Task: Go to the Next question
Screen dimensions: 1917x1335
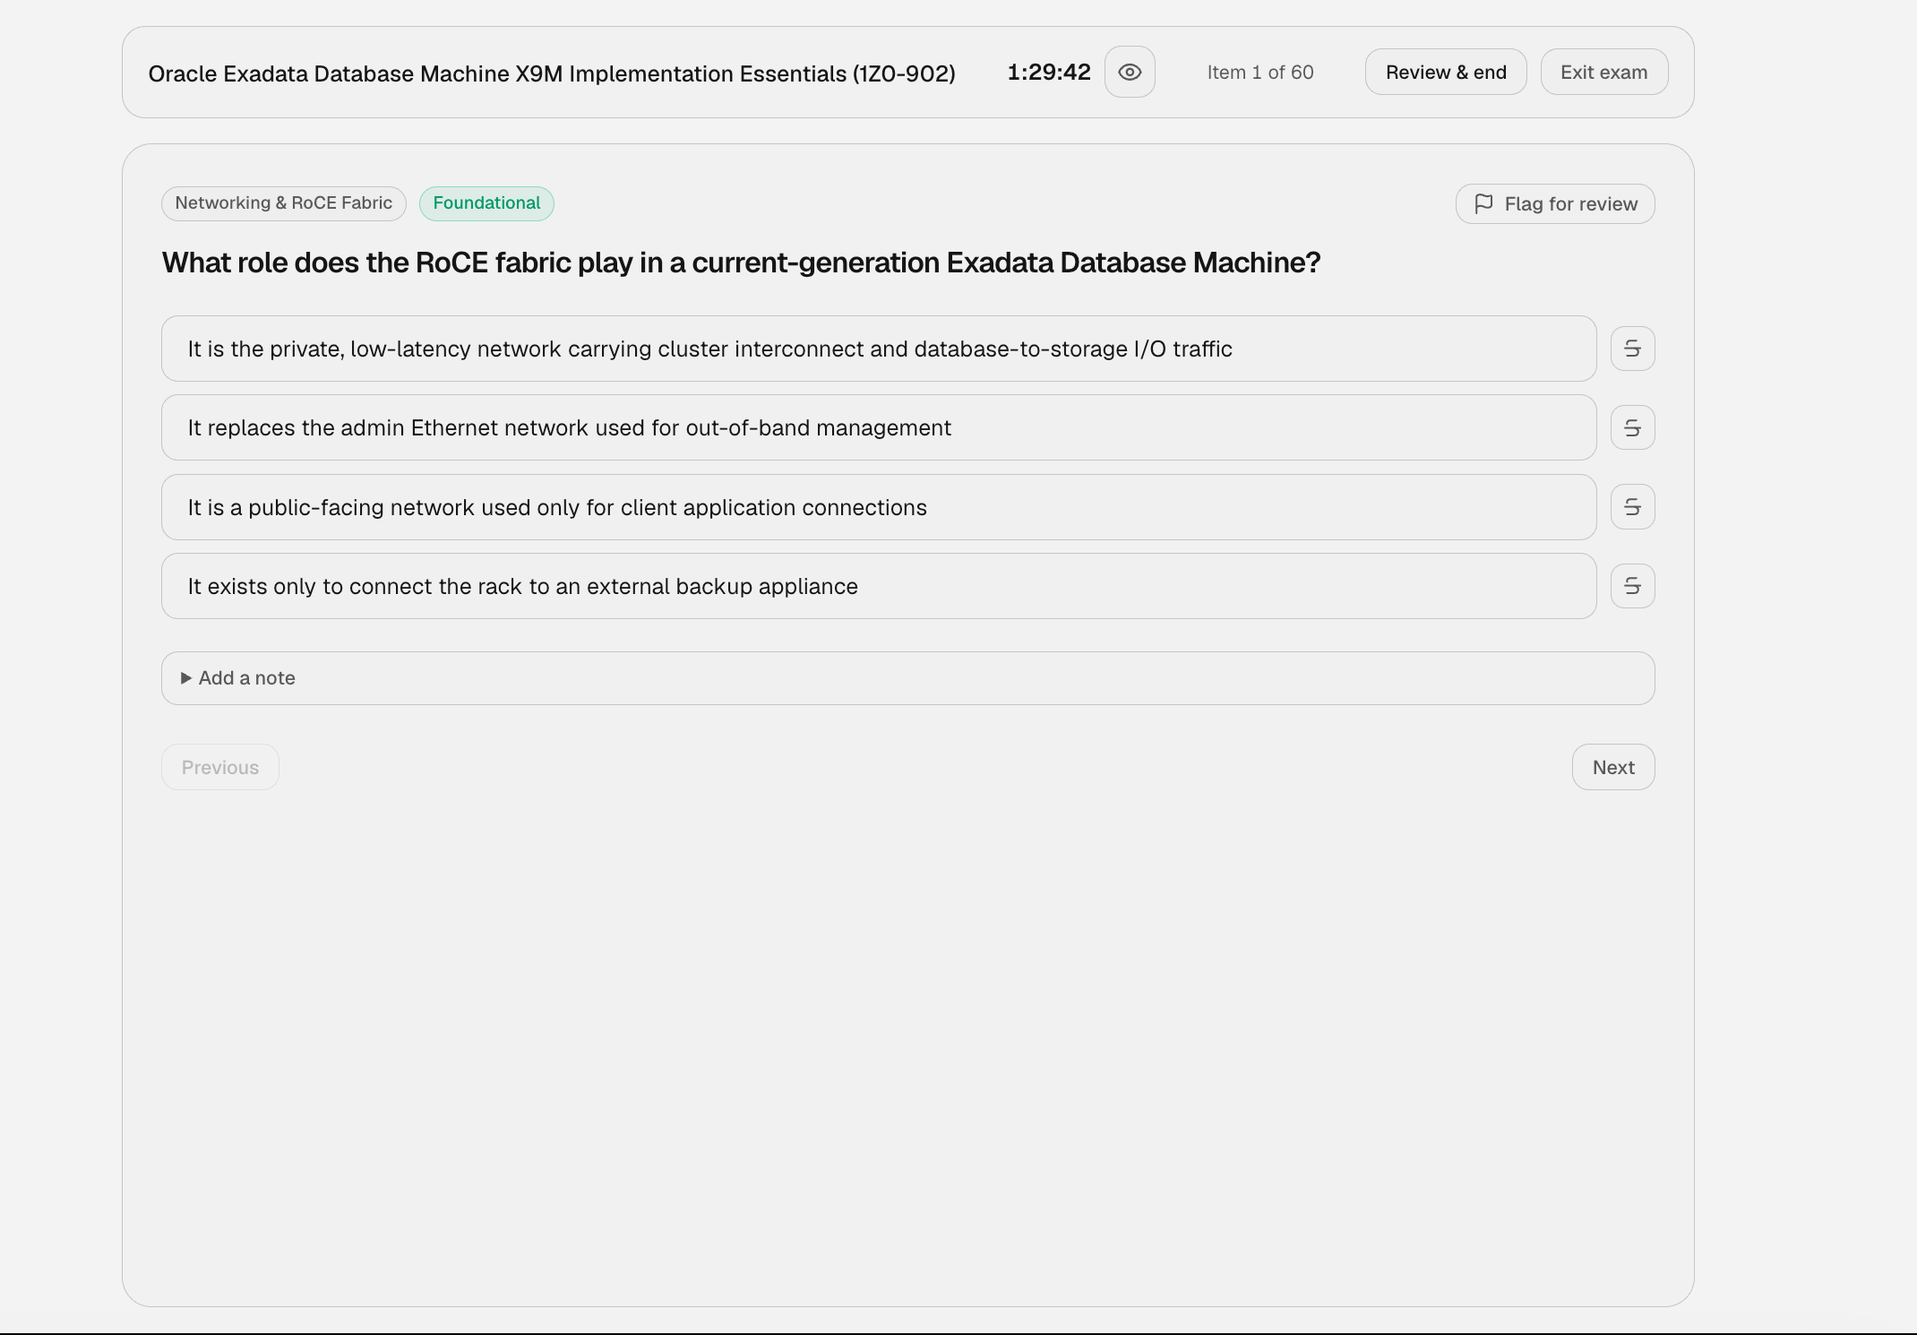Action: tap(1613, 767)
